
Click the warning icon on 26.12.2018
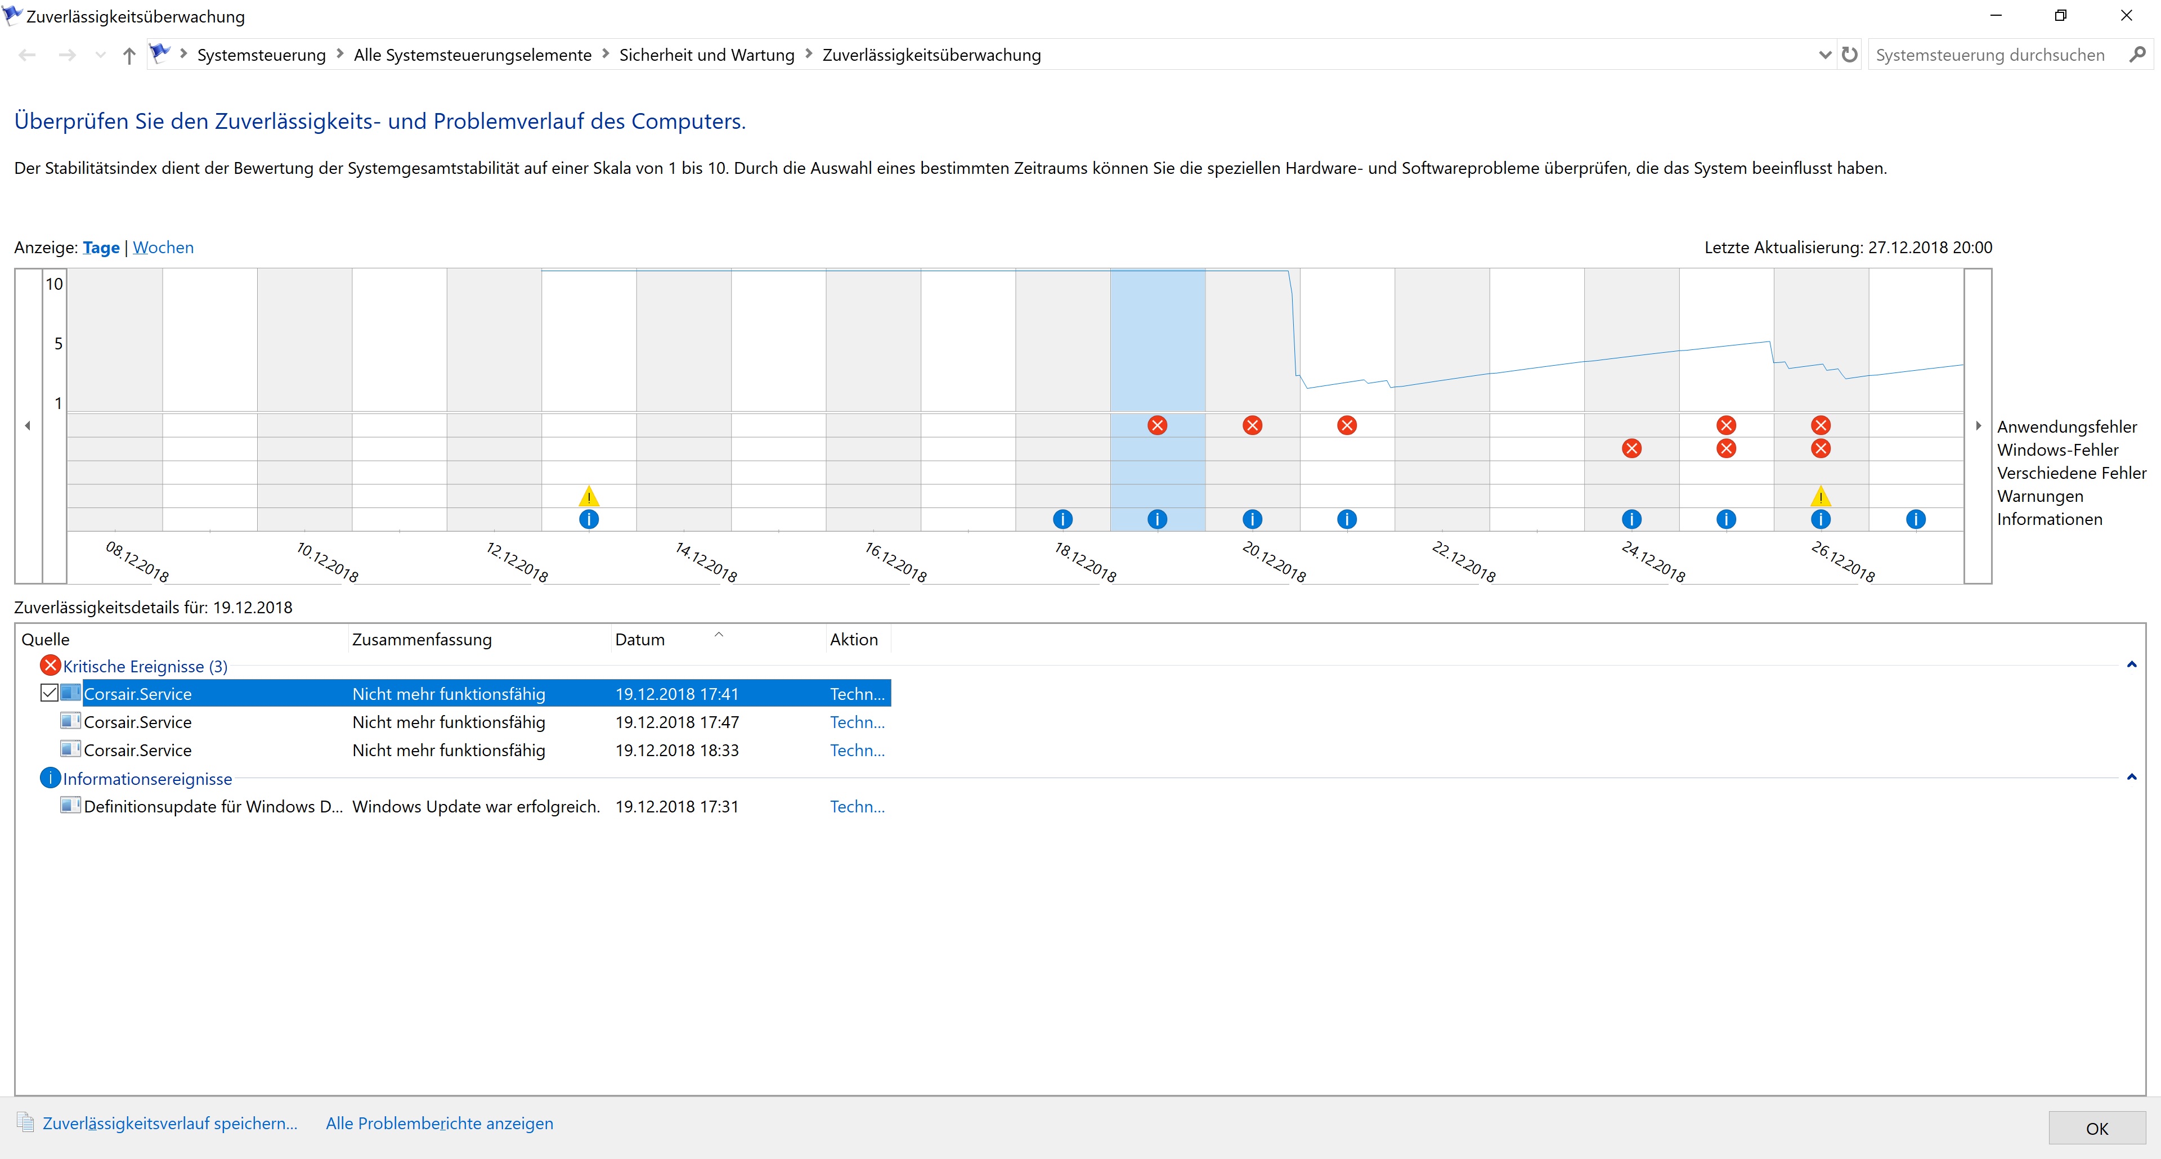[1821, 496]
